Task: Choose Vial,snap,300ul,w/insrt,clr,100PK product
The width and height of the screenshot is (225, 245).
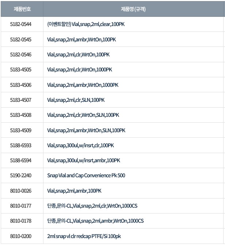Action: 80,145
